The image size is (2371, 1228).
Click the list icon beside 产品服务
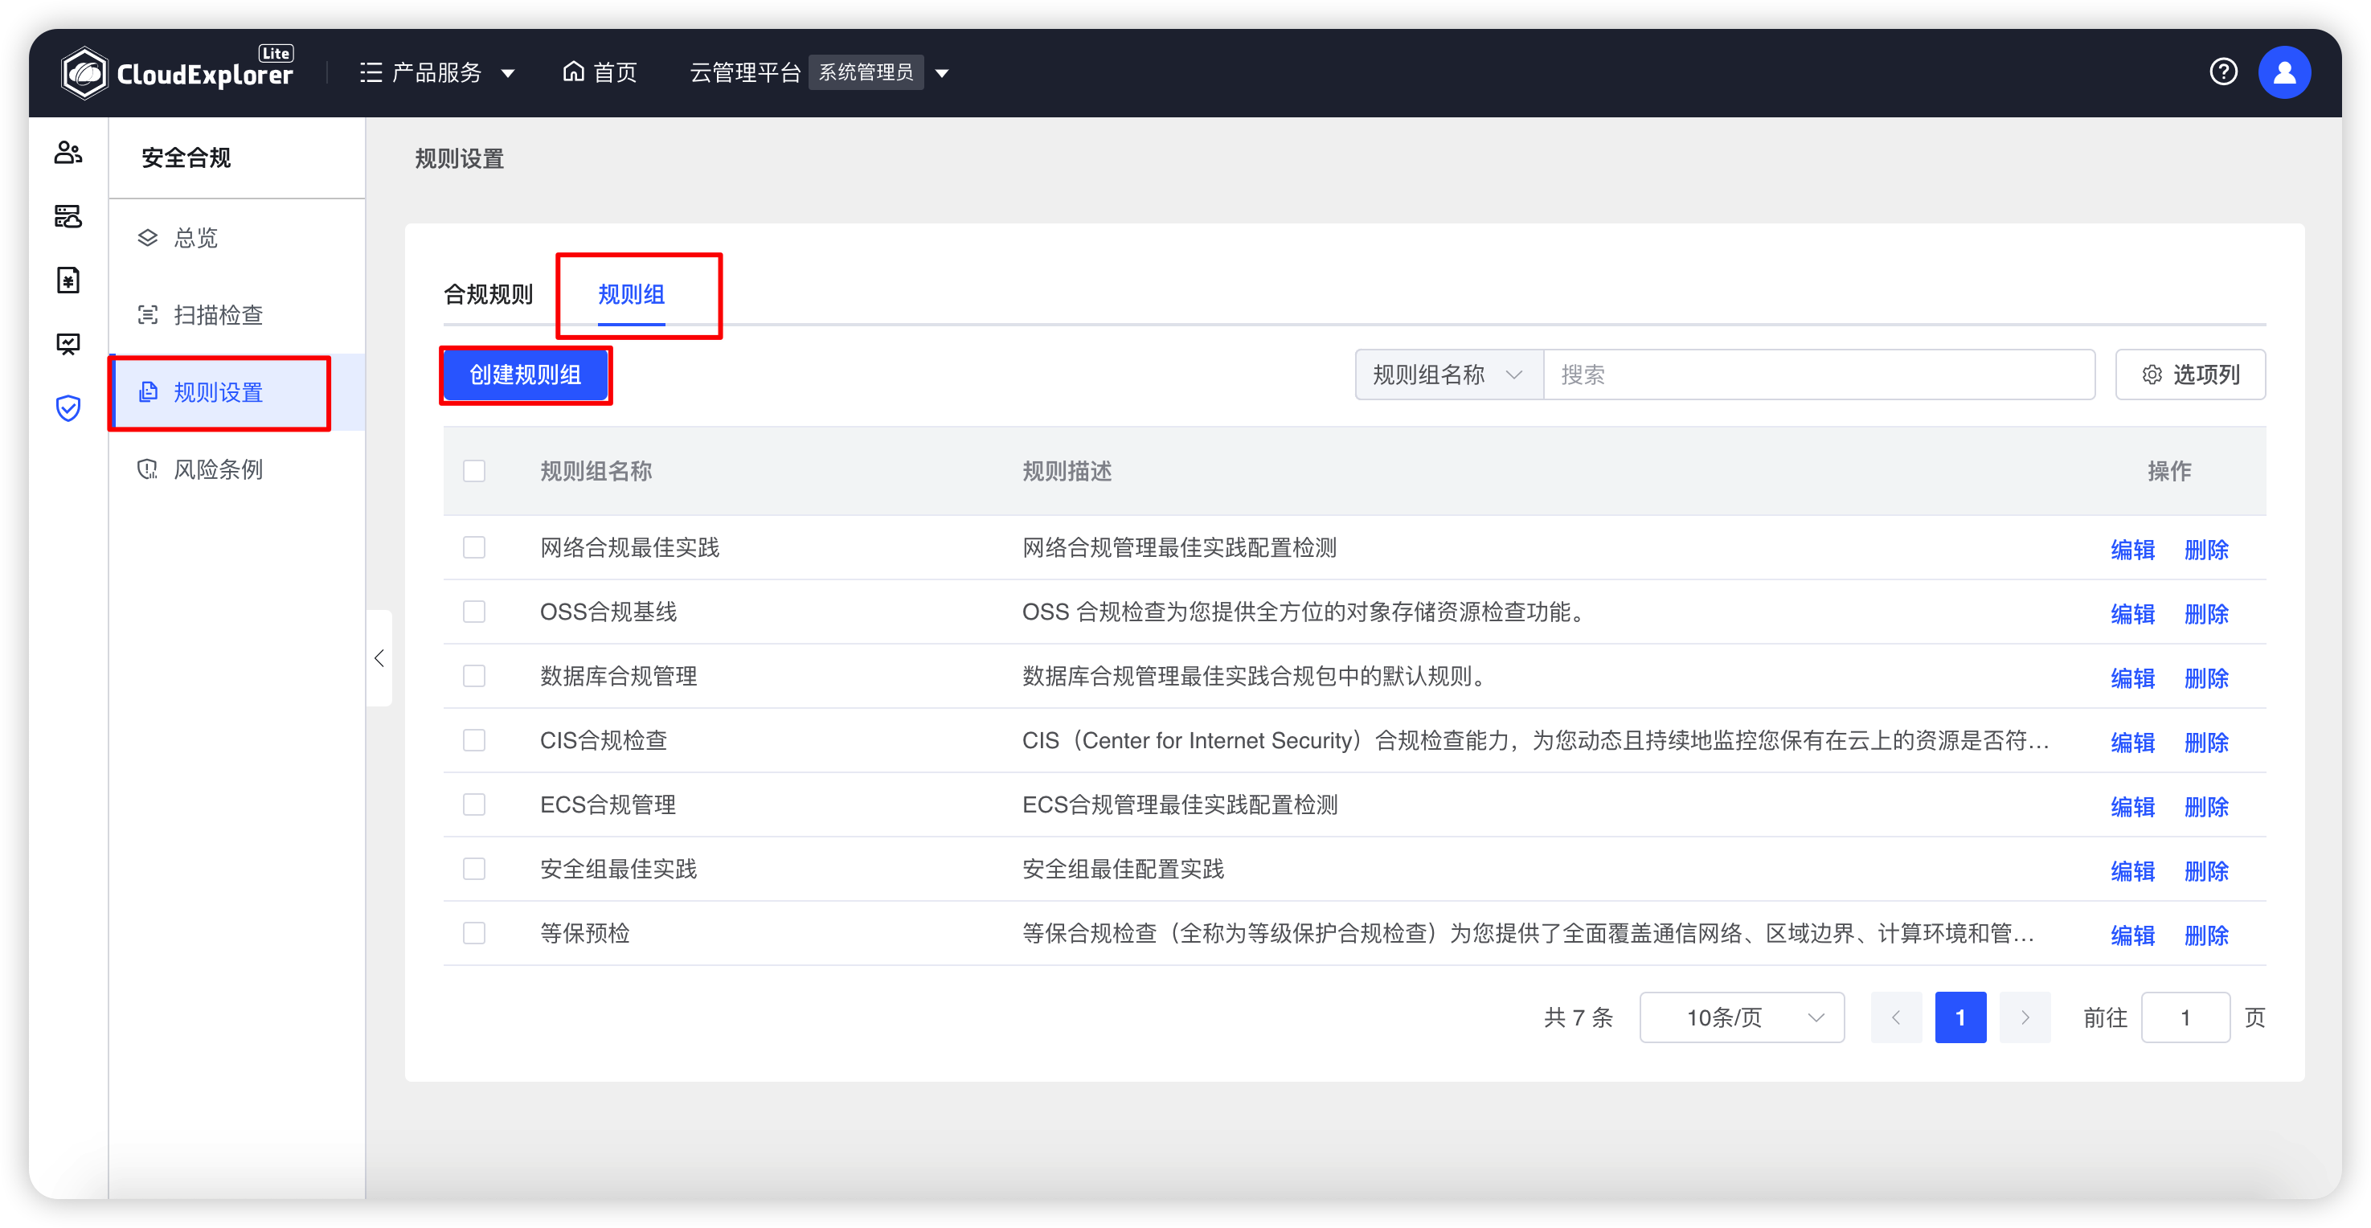tap(371, 72)
